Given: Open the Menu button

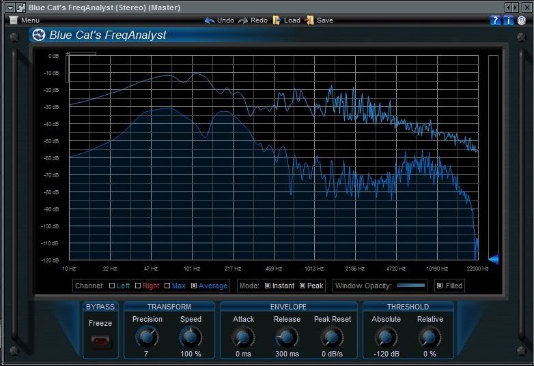Looking at the screenshot, I should (x=25, y=20).
